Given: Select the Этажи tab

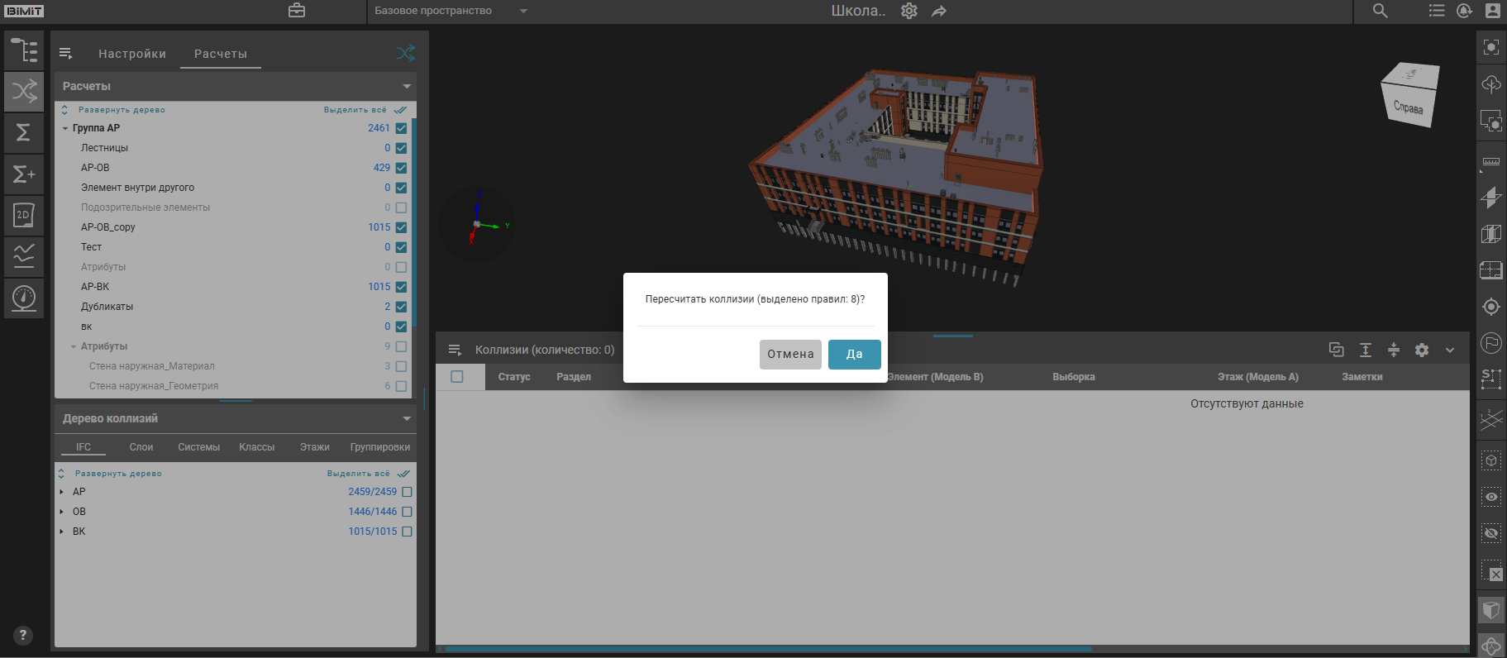Looking at the screenshot, I should (314, 447).
